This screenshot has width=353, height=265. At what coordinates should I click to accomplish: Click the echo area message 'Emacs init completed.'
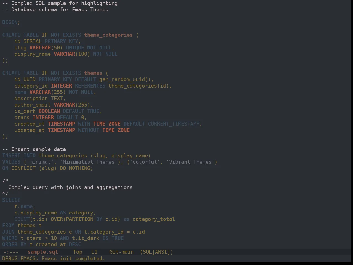click(73, 258)
